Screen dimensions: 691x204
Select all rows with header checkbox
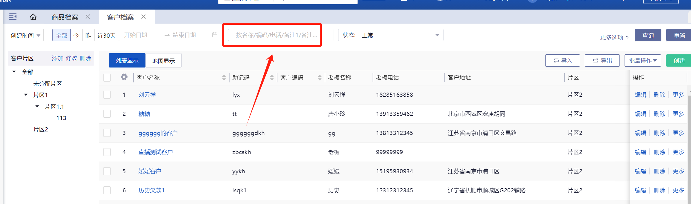point(107,78)
